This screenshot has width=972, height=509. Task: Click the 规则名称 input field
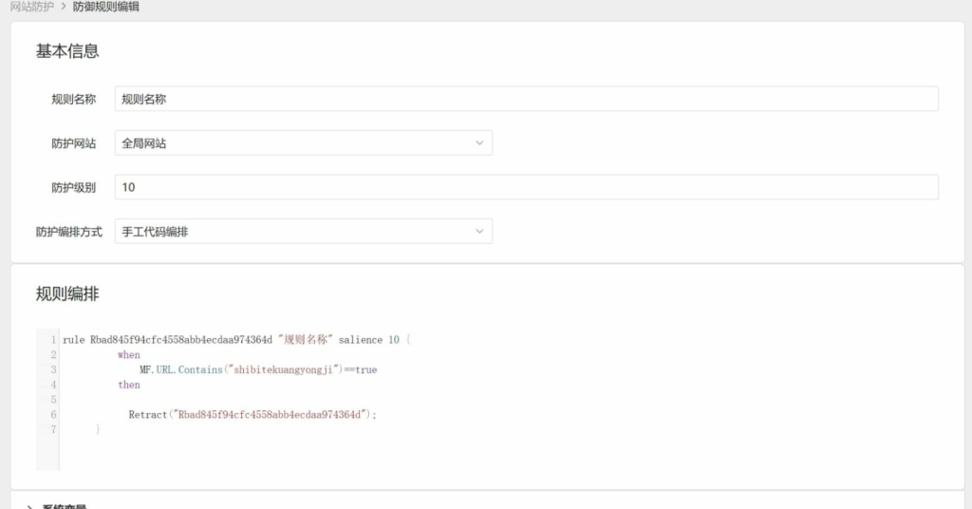pos(526,99)
